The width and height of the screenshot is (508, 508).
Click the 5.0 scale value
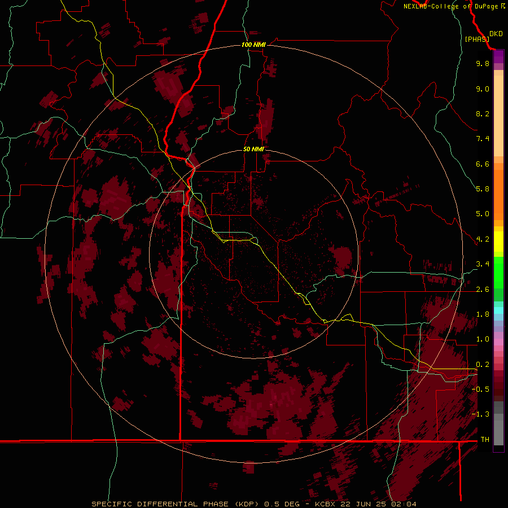coord(483,214)
